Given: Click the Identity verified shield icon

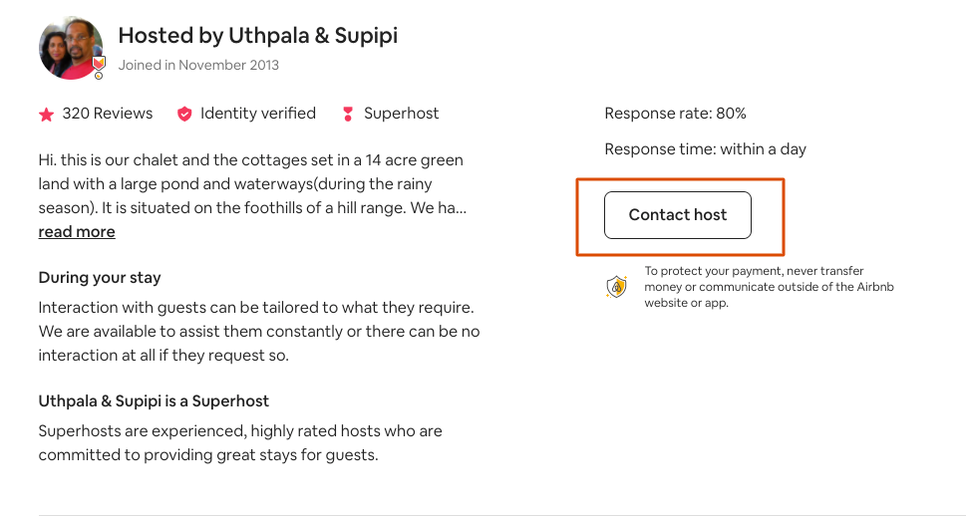Looking at the screenshot, I should [x=184, y=115].
